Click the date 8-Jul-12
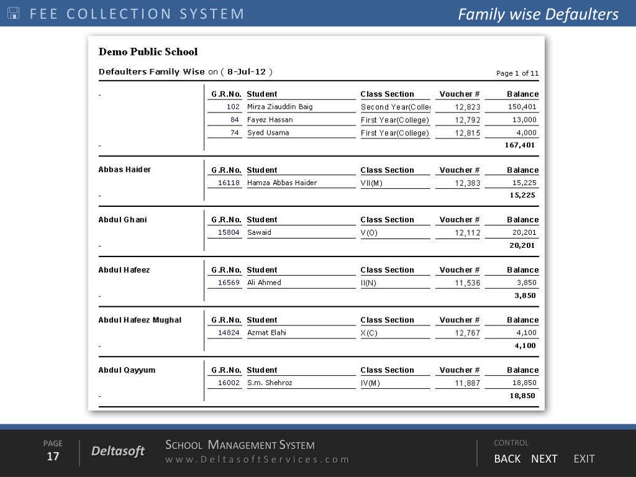The image size is (636, 477). pos(246,72)
